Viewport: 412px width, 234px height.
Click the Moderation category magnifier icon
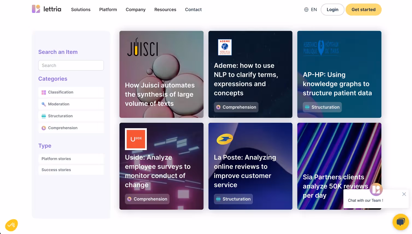tap(44, 104)
